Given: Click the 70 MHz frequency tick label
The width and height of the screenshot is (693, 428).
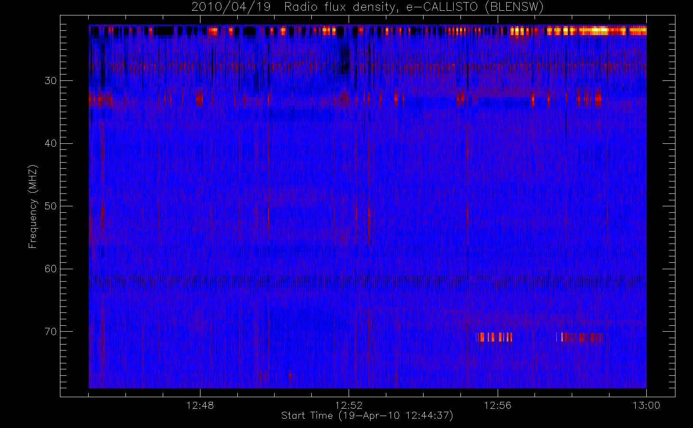Looking at the screenshot, I should [51, 331].
